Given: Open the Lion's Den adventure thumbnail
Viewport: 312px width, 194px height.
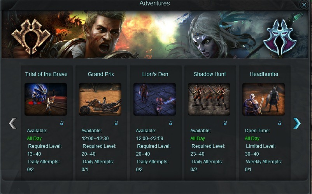Looking at the screenshot, I should coord(154,99).
